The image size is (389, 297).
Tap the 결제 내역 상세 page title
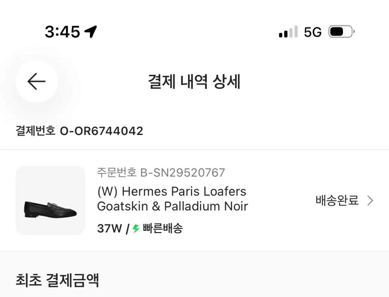coord(194,81)
